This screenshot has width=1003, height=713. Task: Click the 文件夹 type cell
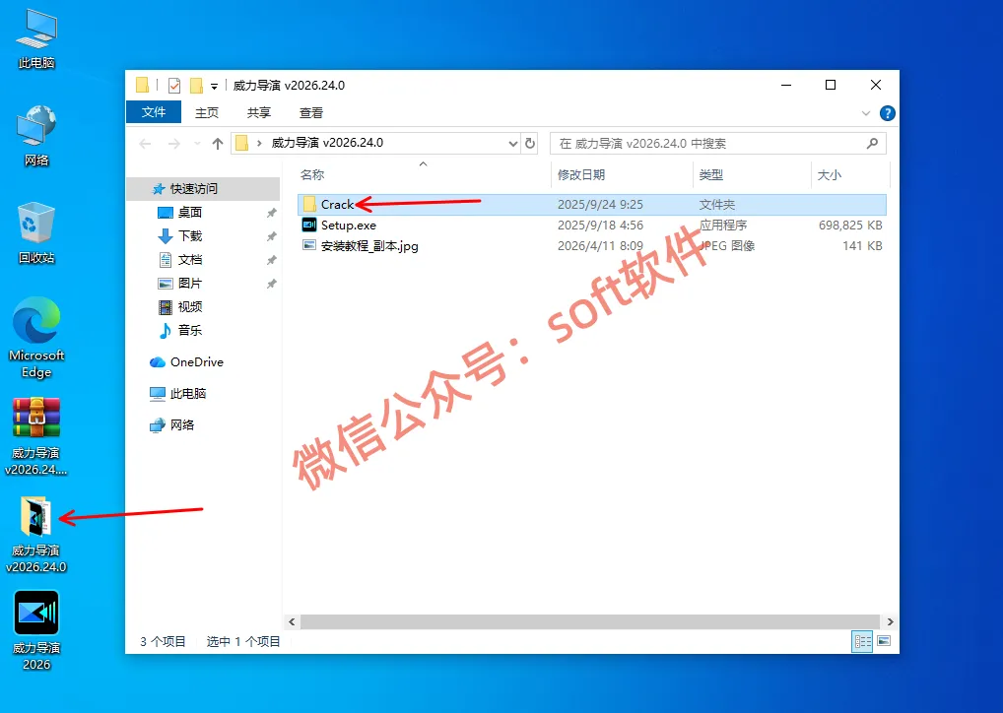[717, 205]
